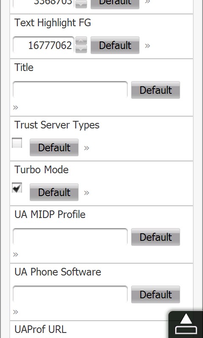
Task: Enable the Trust Server Types checkbox
Action: click(17, 143)
